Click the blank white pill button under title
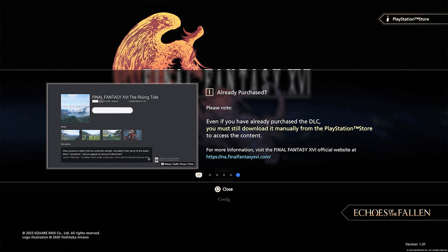448x252 pixels. coord(112,110)
